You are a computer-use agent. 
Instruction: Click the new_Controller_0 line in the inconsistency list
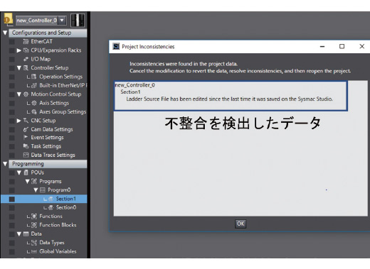[135, 85]
